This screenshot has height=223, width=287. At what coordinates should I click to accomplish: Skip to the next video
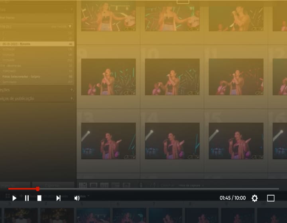click(x=58, y=198)
